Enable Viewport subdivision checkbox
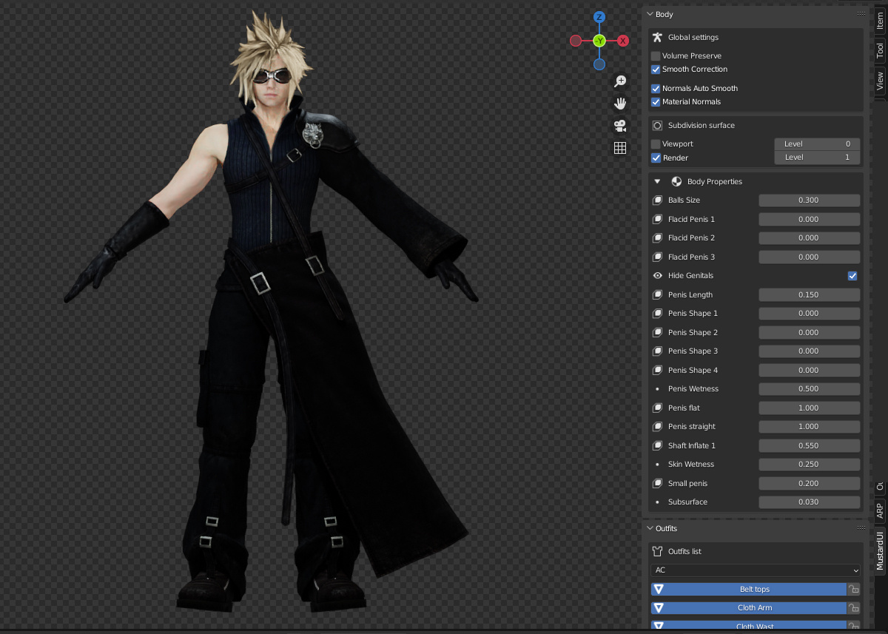Image resolution: width=888 pixels, height=634 pixels. point(656,144)
